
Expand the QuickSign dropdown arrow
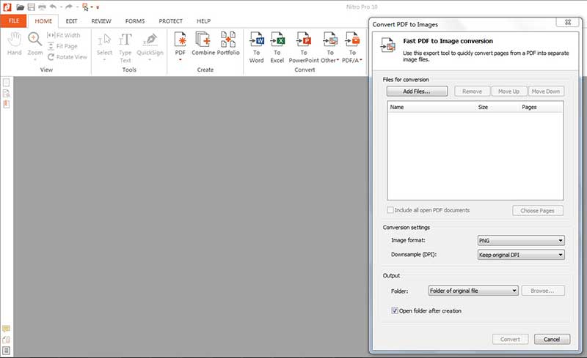pyautogui.click(x=150, y=60)
